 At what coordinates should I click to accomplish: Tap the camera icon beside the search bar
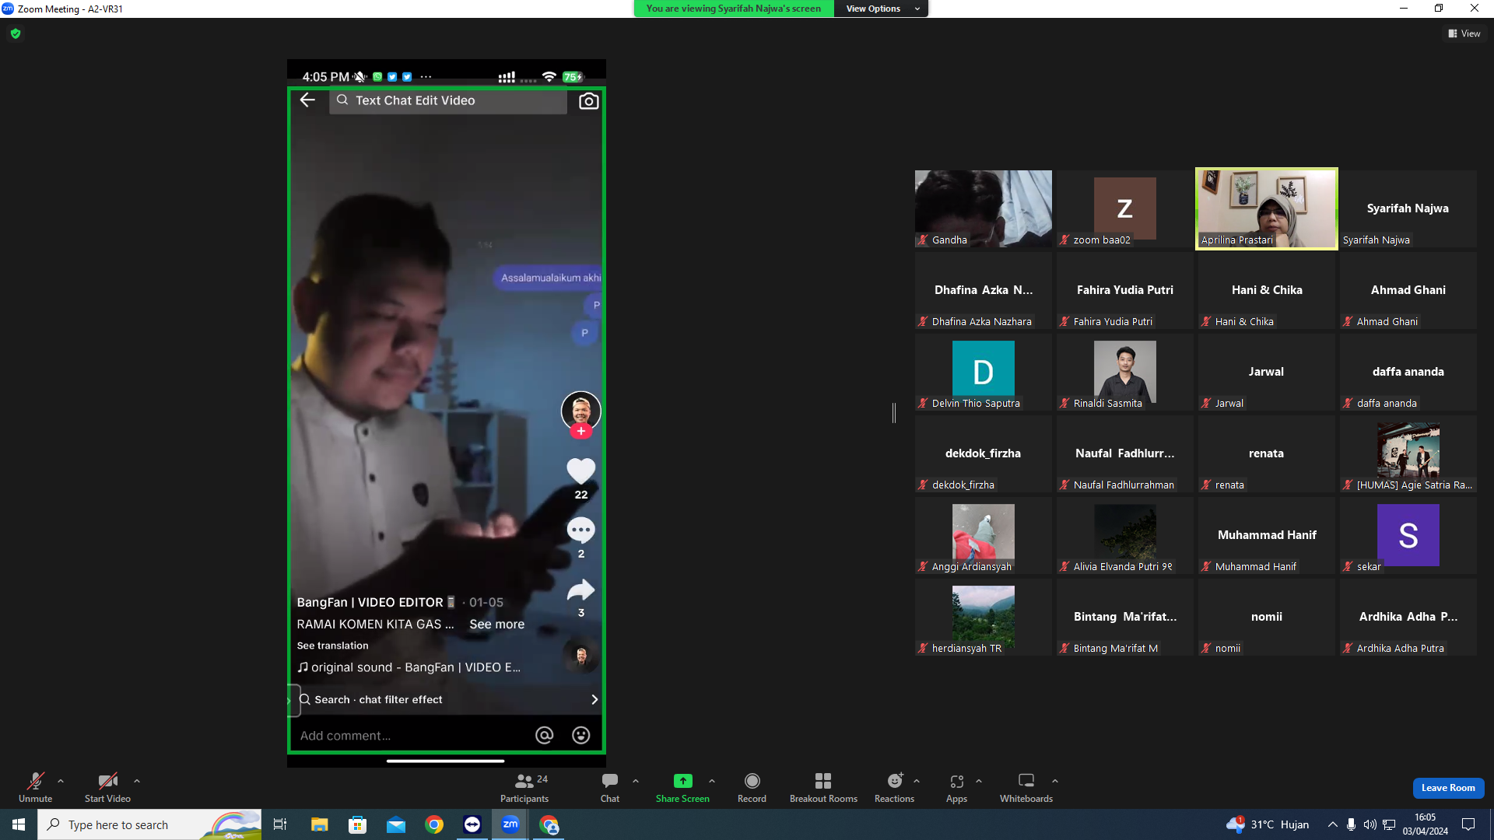[589, 101]
